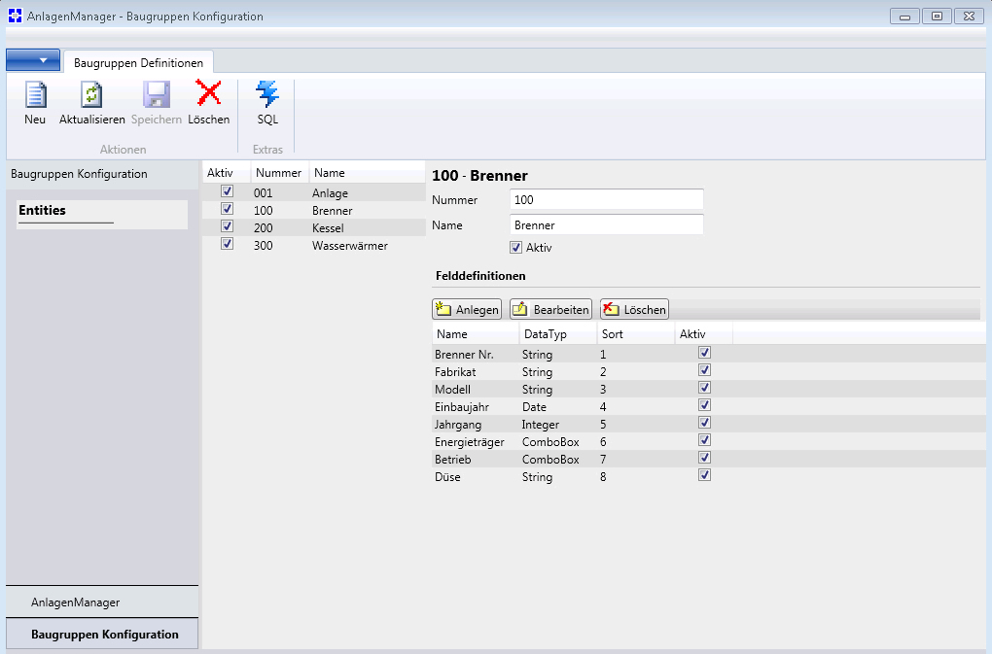Open the AnlagenManager navigation section
Screen dimensions: 992x654
click(x=102, y=602)
